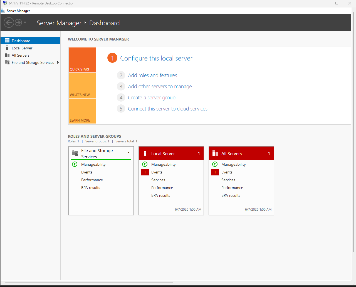Open Events in All Servers tile
This screenshot has height=287, width=356.
[x=227, y=172]
